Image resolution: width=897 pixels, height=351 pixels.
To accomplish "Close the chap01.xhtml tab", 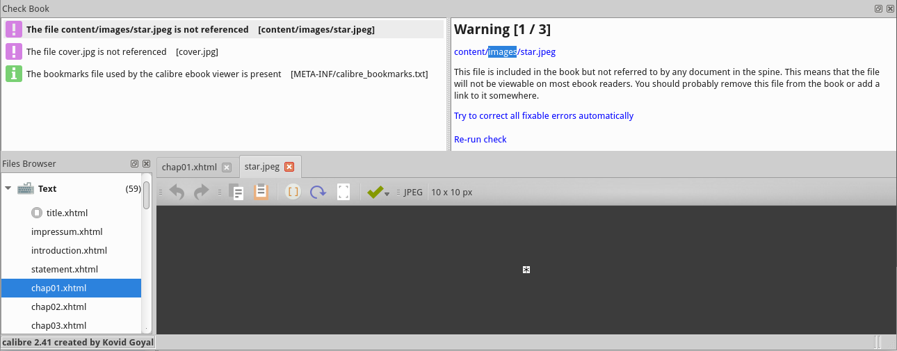I will tap(226, 167).
